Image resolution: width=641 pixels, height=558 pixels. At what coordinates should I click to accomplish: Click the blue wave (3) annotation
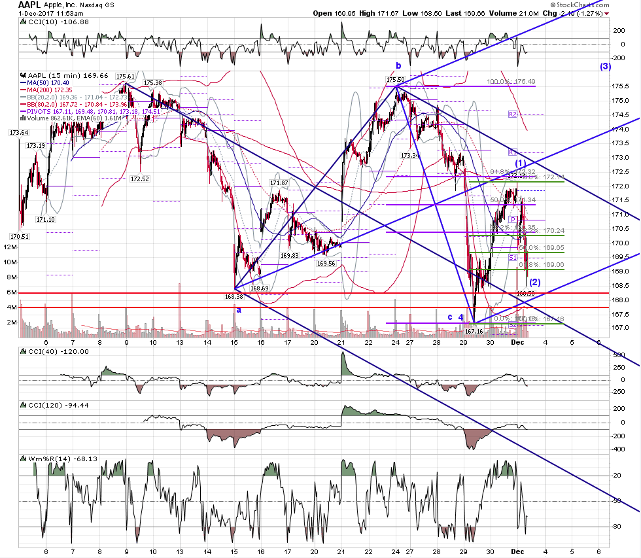[x=606, y=66]
